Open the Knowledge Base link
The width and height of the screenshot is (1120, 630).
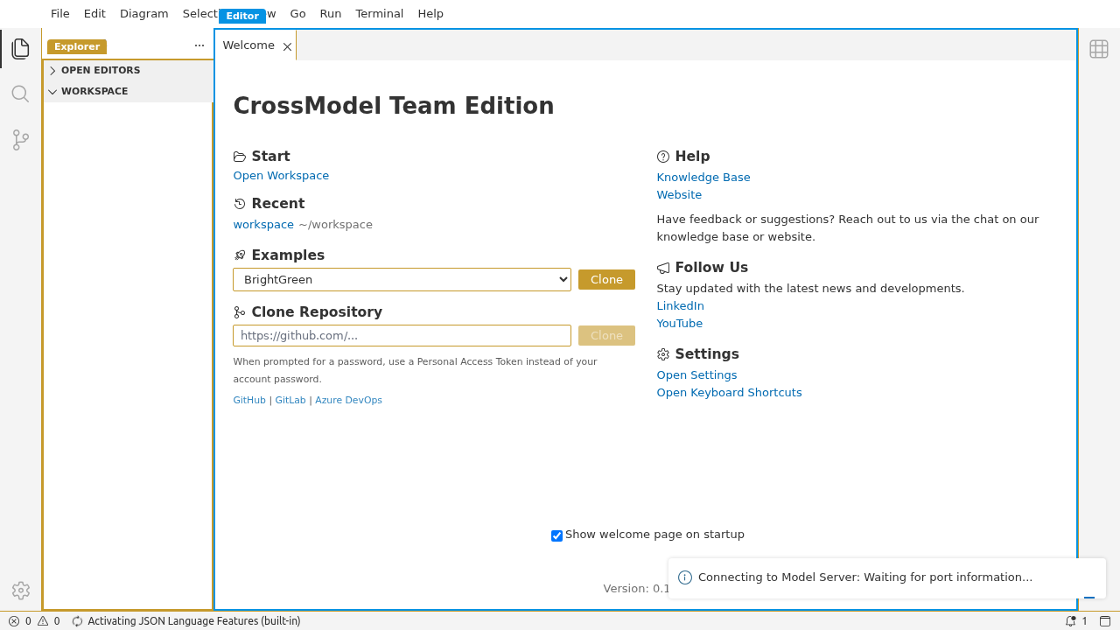(x=703, y=178)
